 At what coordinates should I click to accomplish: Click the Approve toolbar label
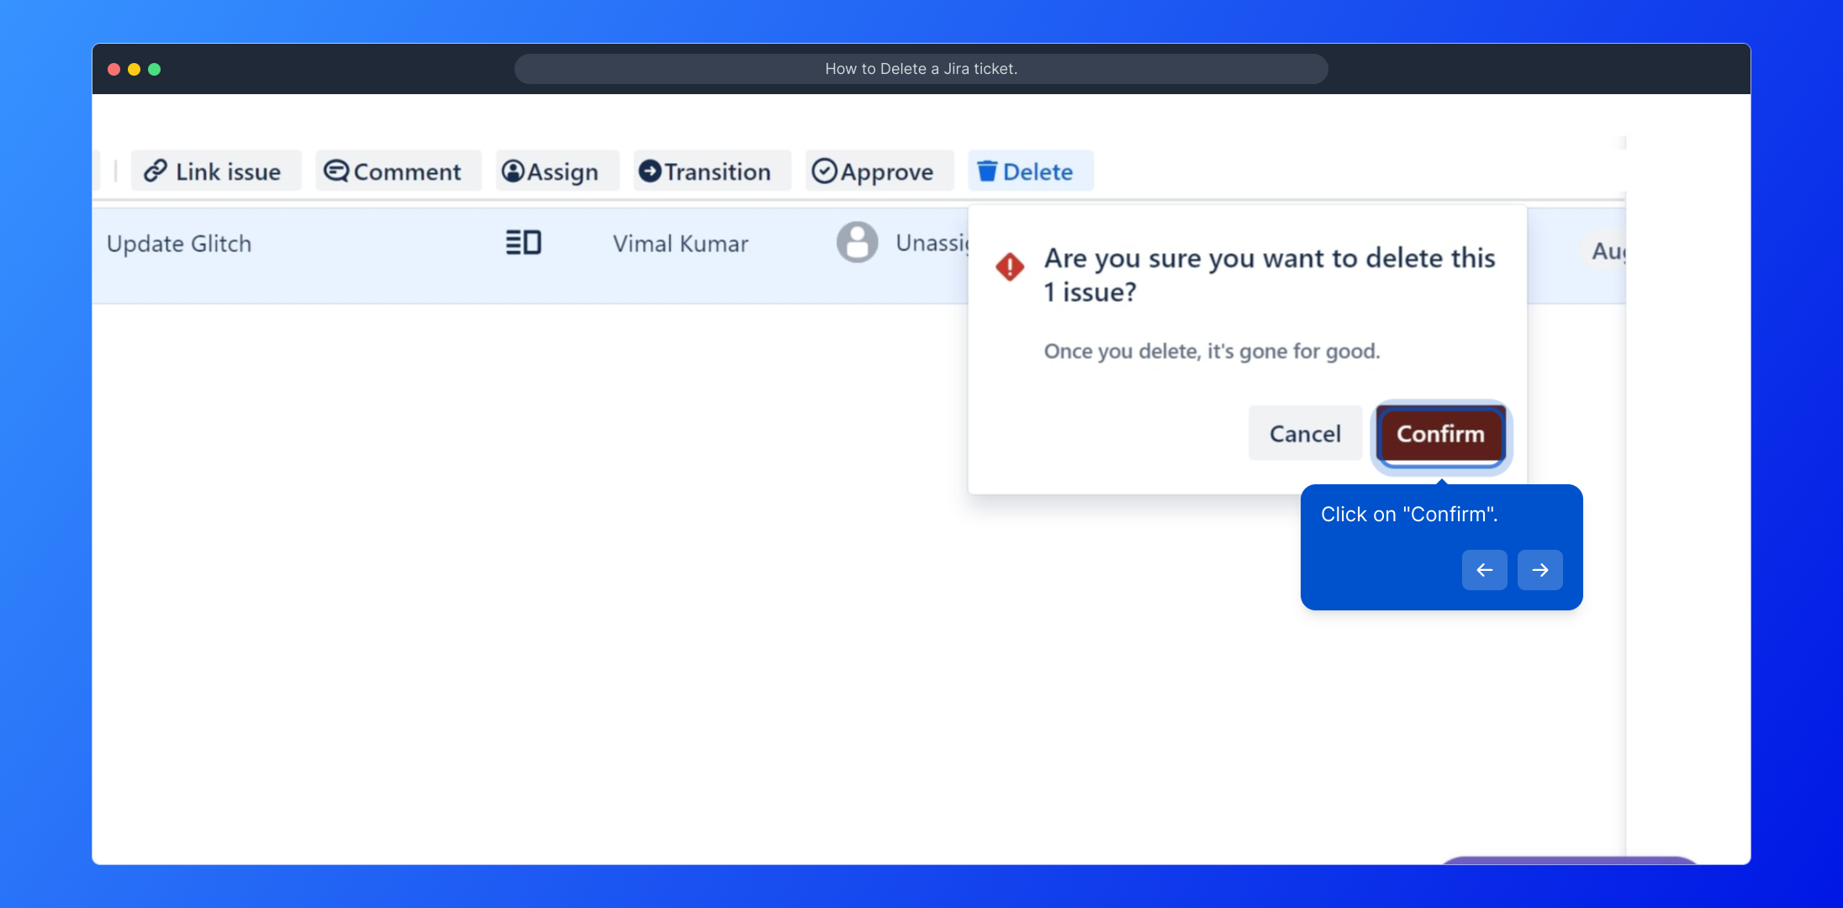[x=887, y=172]
